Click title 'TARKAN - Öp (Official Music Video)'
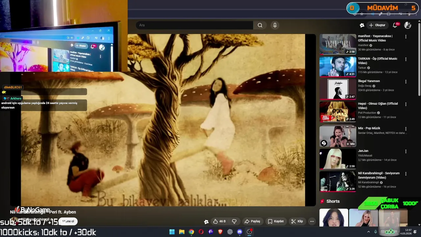This screenshot has width=421, height=237. coord(378,61)
